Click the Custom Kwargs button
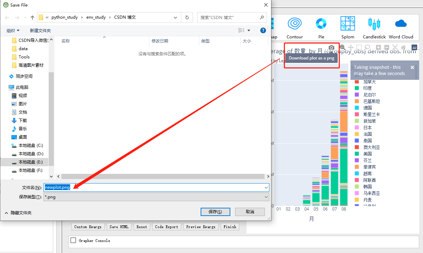The height and width of the screenshot is (253, 423). (88, 227)
